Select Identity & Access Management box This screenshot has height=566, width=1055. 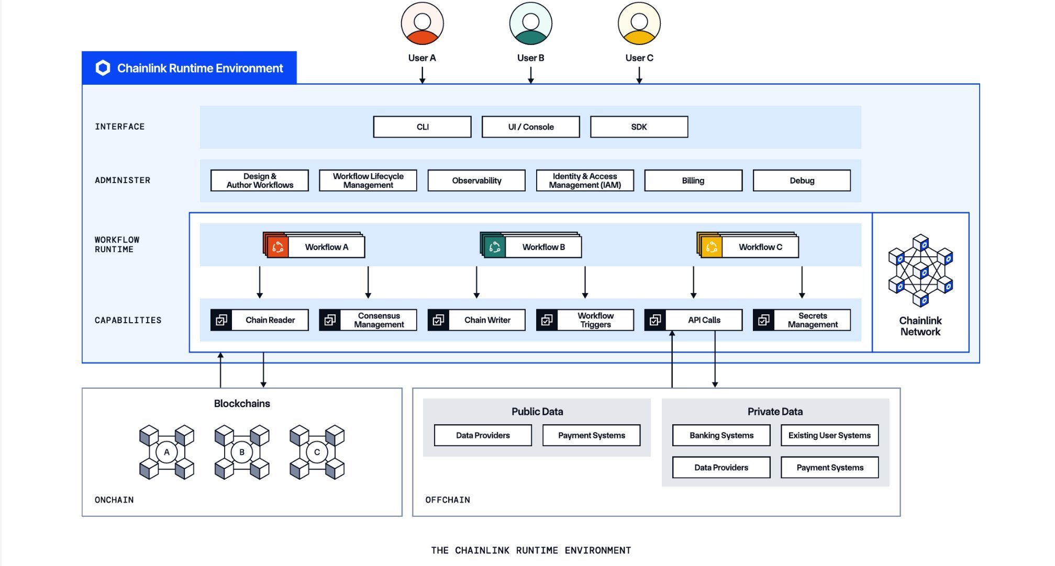point(585,180)
